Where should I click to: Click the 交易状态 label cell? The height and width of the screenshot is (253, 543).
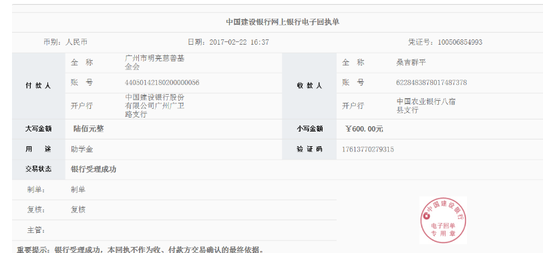click(39, 170)
